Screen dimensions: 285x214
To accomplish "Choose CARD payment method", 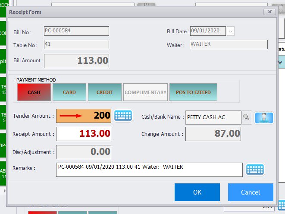I will coord(69,92).
